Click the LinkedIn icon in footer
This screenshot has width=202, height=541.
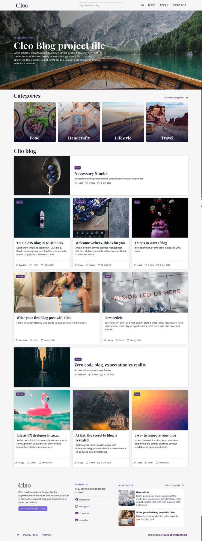click(76, 520)
